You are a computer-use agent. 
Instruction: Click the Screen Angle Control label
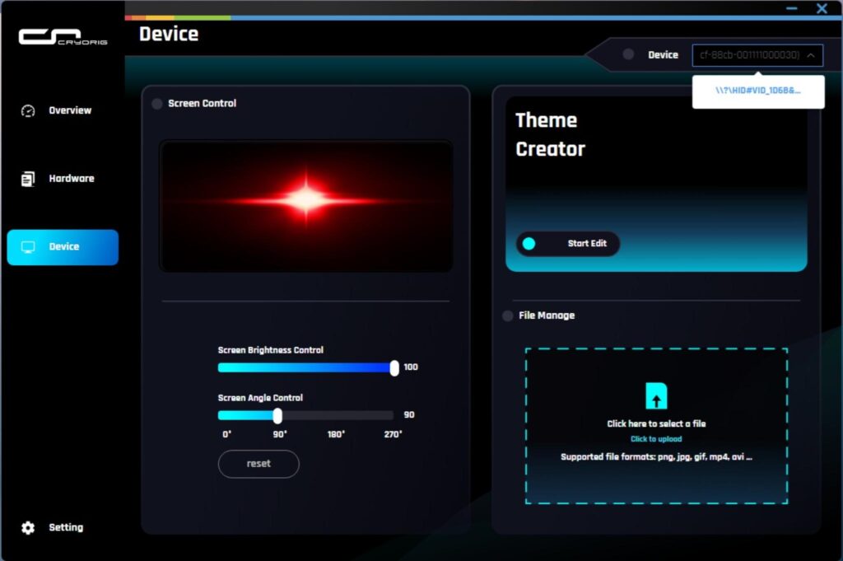pyautogui.click(x=260, y=398)
